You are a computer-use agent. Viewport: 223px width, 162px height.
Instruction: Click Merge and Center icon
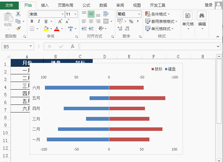(x=106, y=21)
